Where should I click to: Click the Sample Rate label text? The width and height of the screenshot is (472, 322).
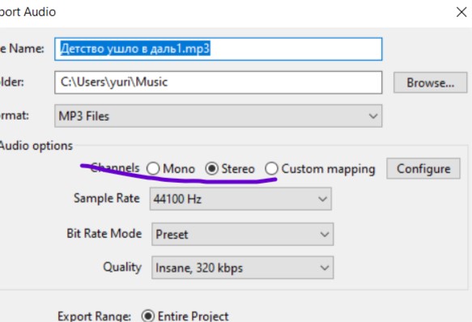(x=107, y=198)
